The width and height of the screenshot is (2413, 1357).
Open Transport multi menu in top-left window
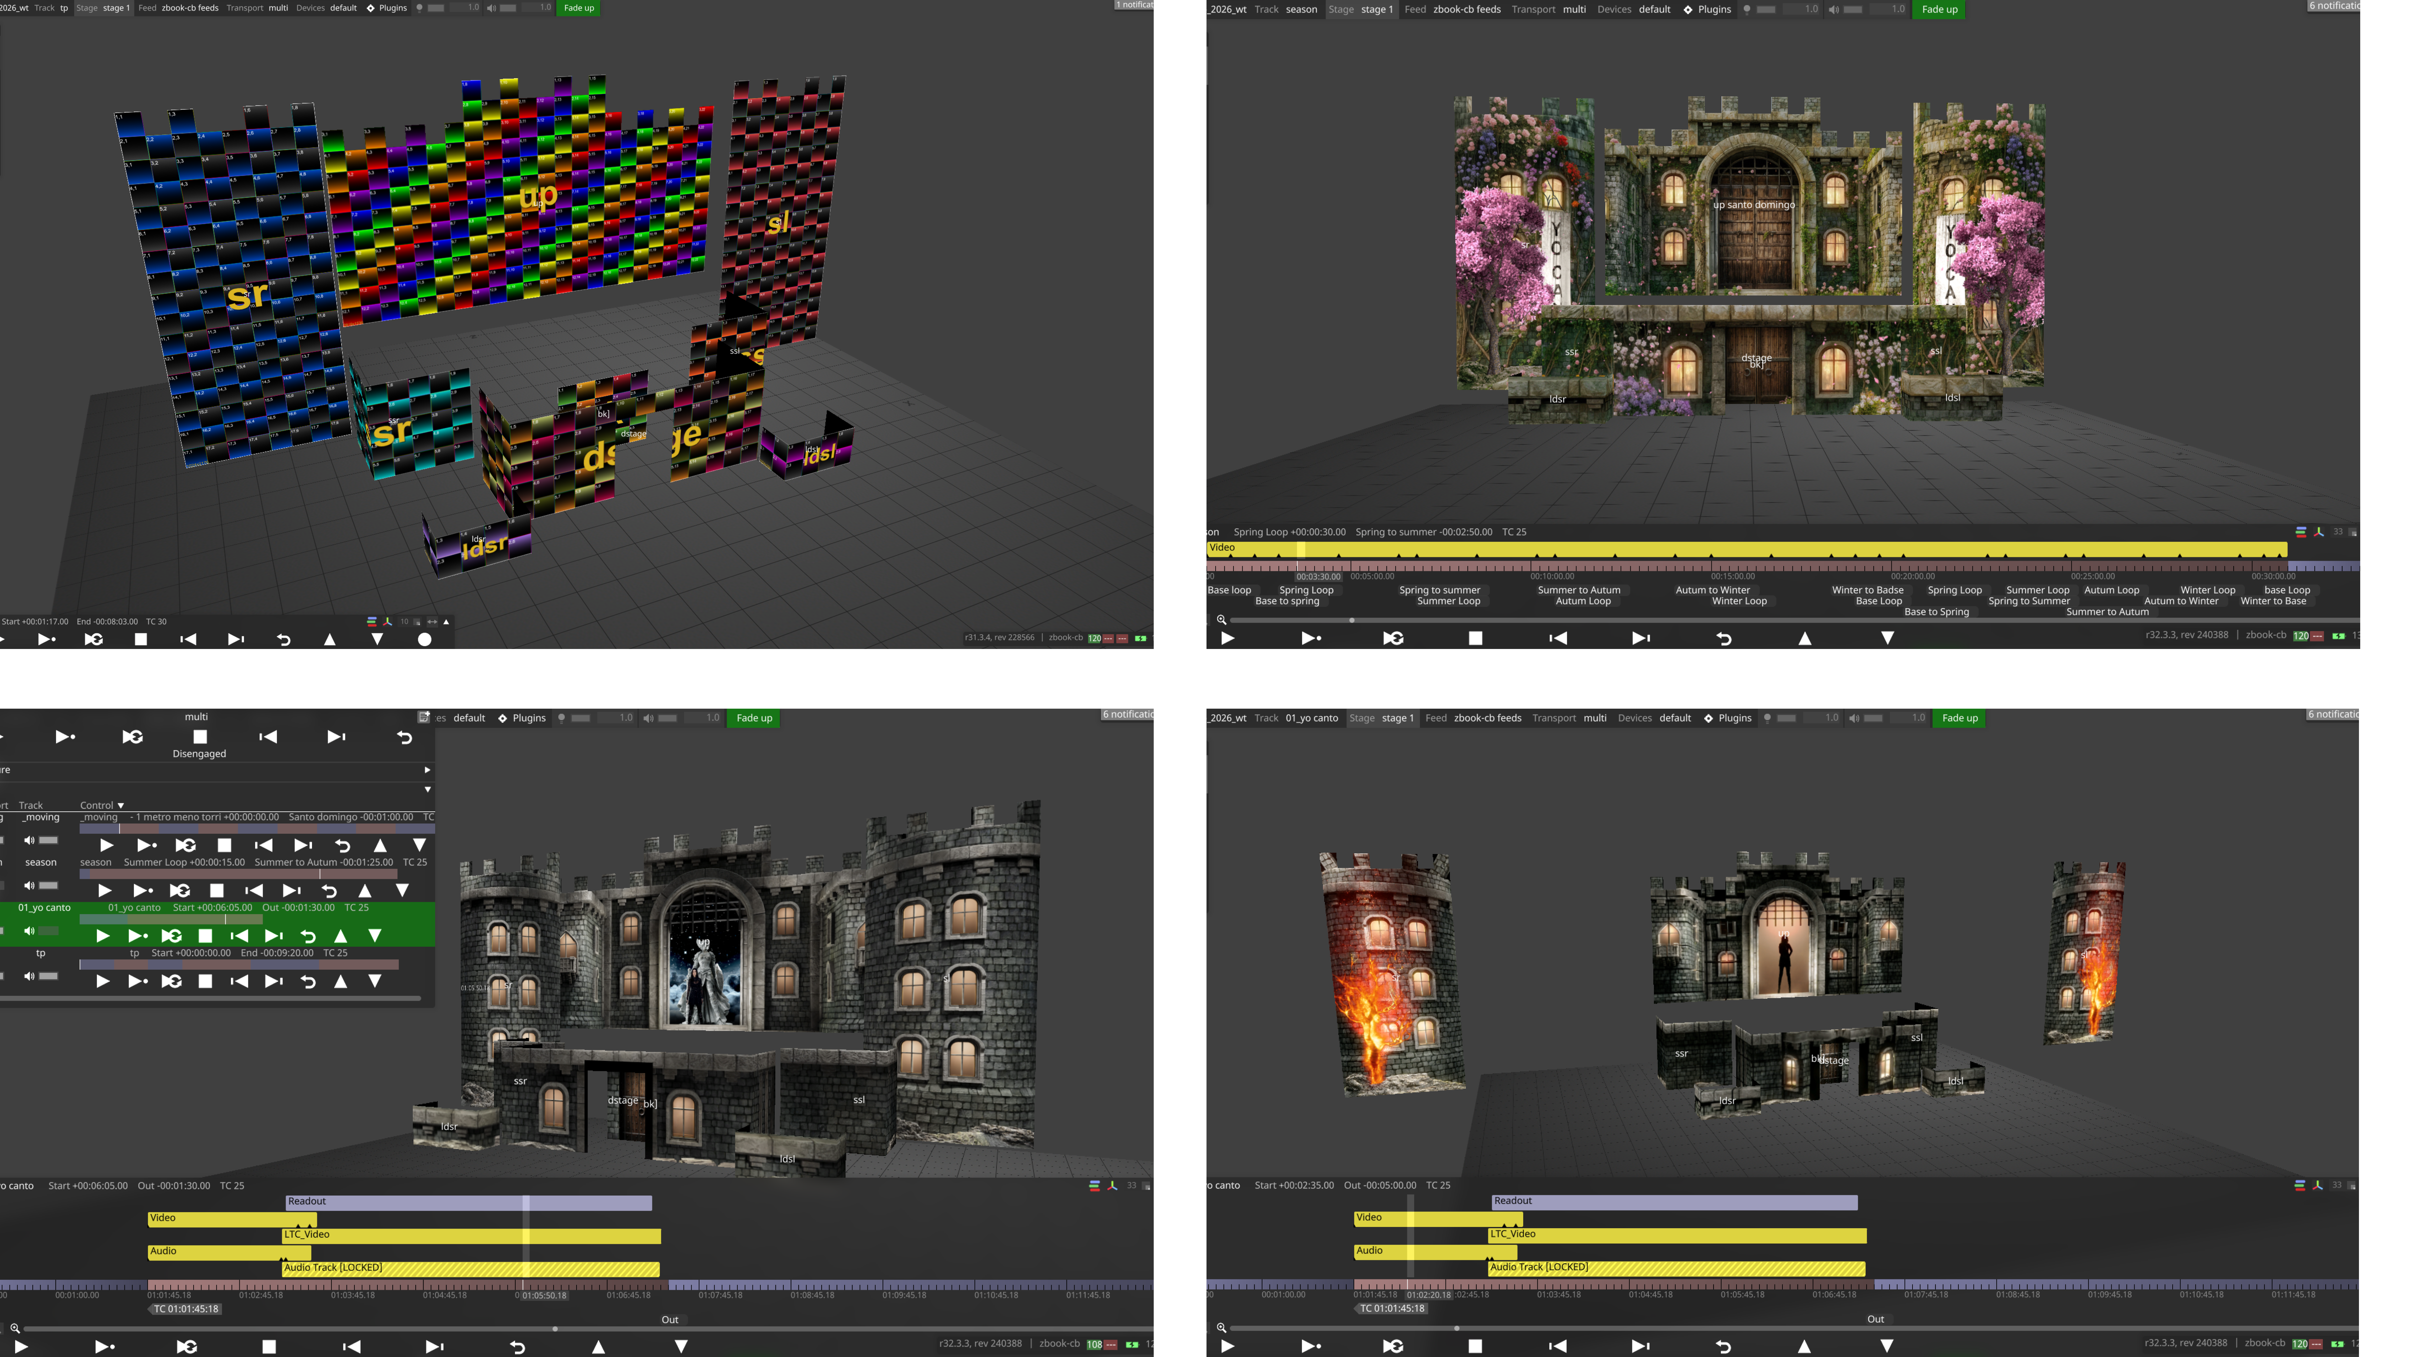(258, 8)
